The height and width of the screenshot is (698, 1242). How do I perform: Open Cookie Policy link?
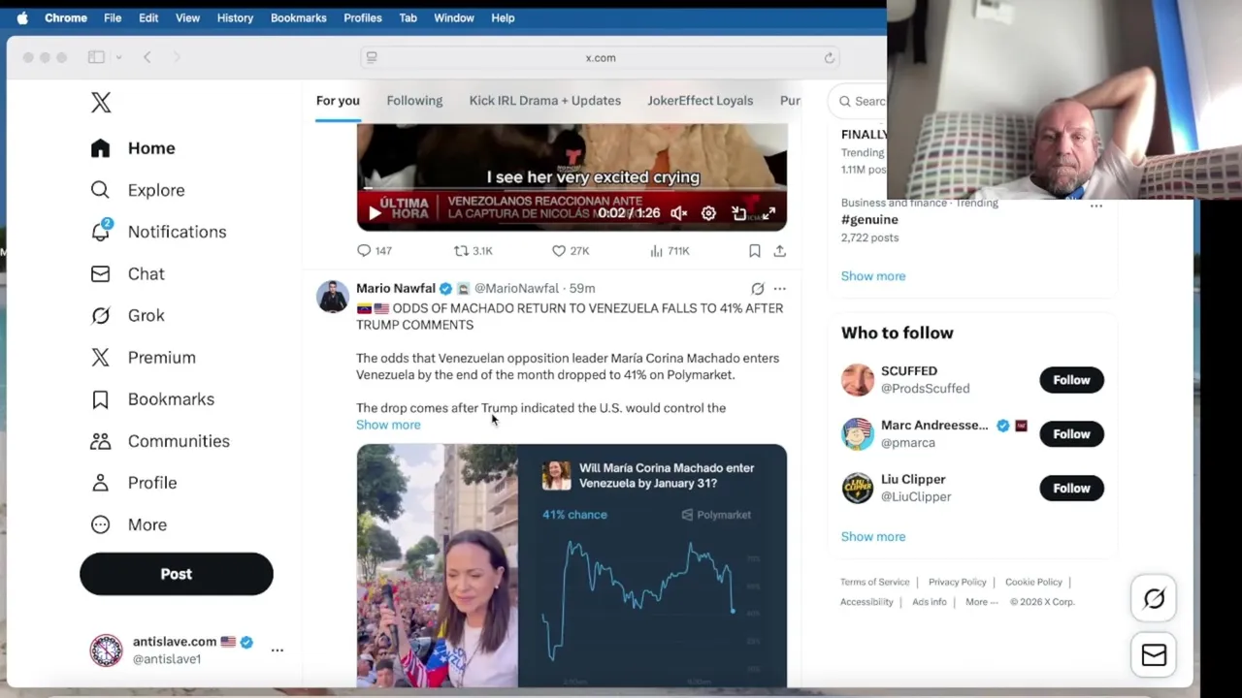pyautogui.click(x=1033, y=582)
